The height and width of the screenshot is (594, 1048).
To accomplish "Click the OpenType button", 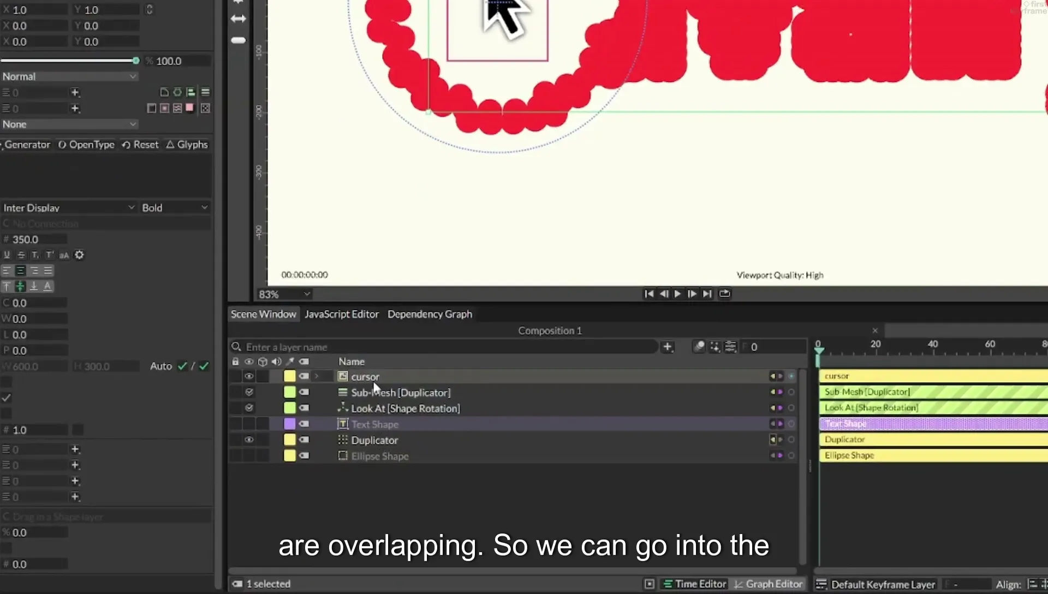I will tap(86, 145).
